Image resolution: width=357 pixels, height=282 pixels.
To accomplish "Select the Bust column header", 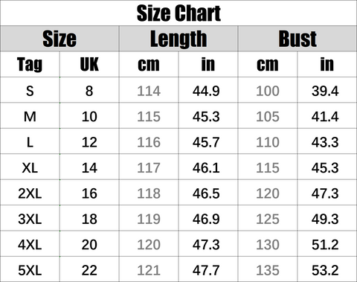I will click(297, 39).
